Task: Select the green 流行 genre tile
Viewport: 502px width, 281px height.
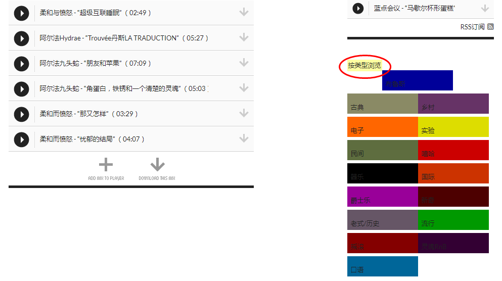Action: [x=453, y=220]
